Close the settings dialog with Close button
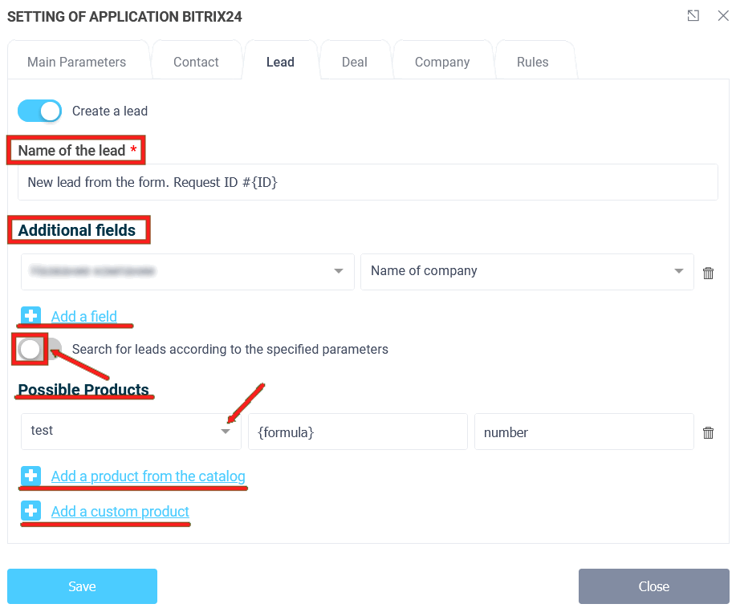 coord(653,586)
